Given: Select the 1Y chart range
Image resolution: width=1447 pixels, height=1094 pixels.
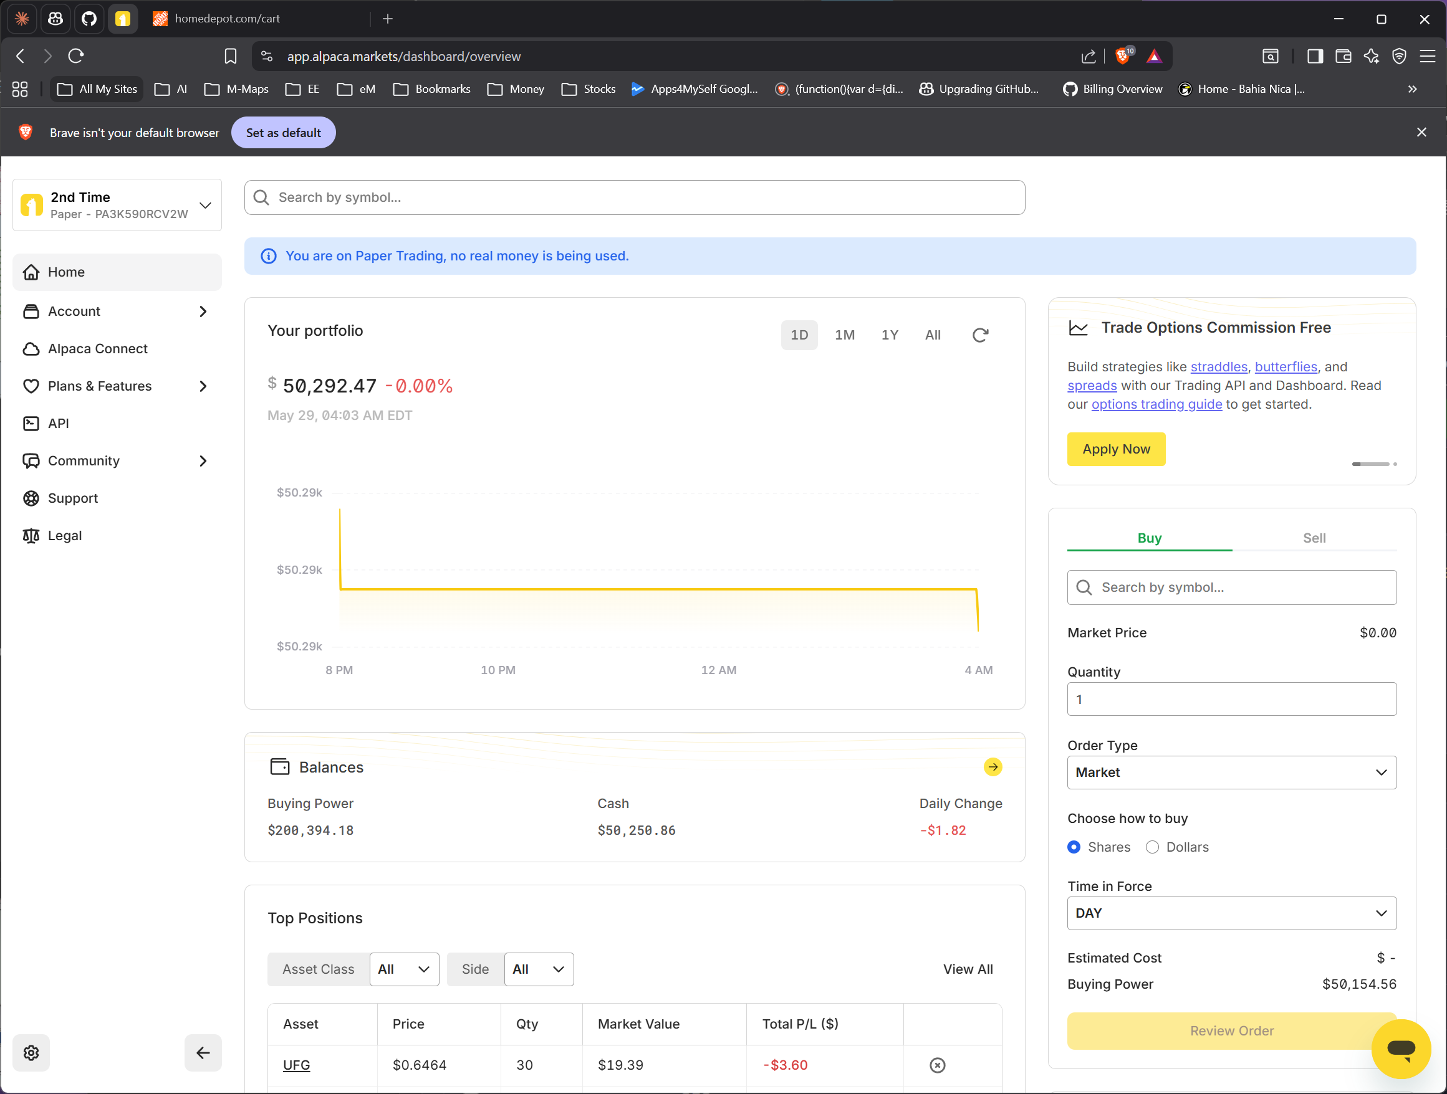Looking at the screenshot, I should pos(890,335).
